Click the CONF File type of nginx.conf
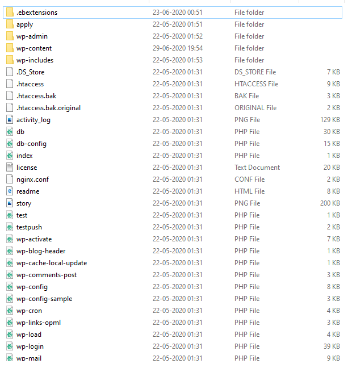Screen dimensions: 352x372 [x=250, y=179]
